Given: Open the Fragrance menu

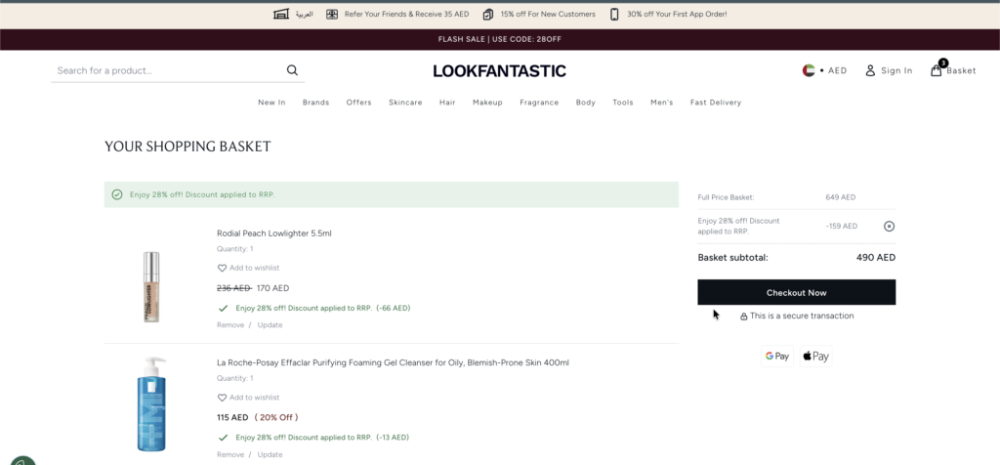Looking at the screenshot, I should [539, 102].
